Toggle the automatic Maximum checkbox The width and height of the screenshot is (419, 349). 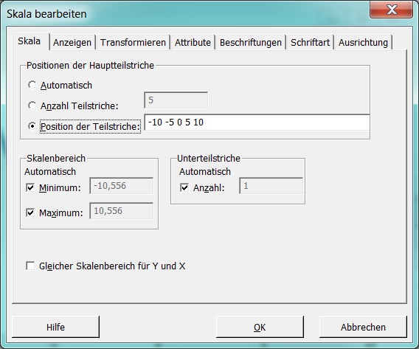click(x=30, y=212)
